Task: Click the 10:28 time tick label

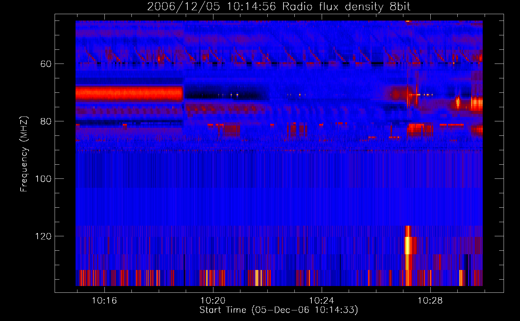Action: 430,301
